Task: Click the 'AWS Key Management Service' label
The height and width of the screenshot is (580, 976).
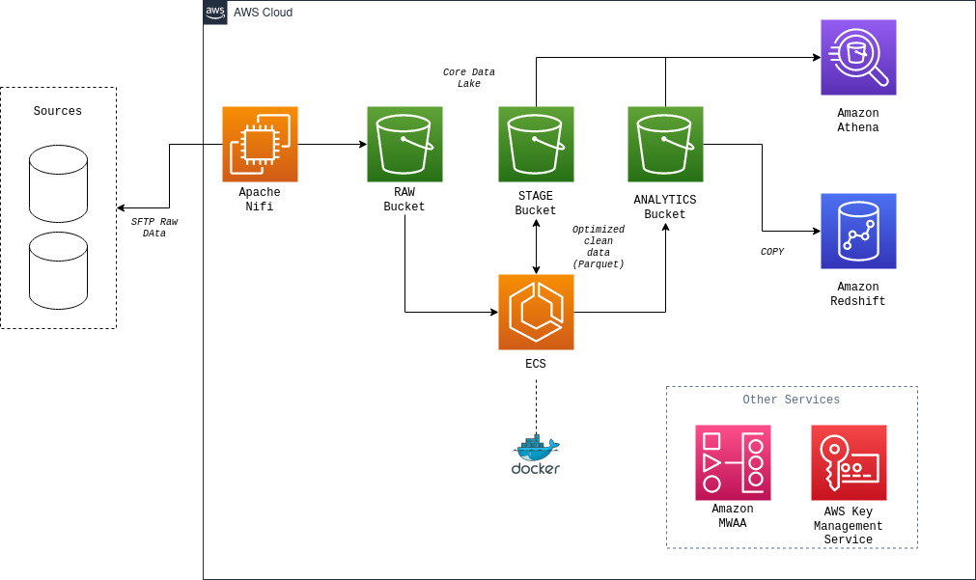Action: pos(848,525)
